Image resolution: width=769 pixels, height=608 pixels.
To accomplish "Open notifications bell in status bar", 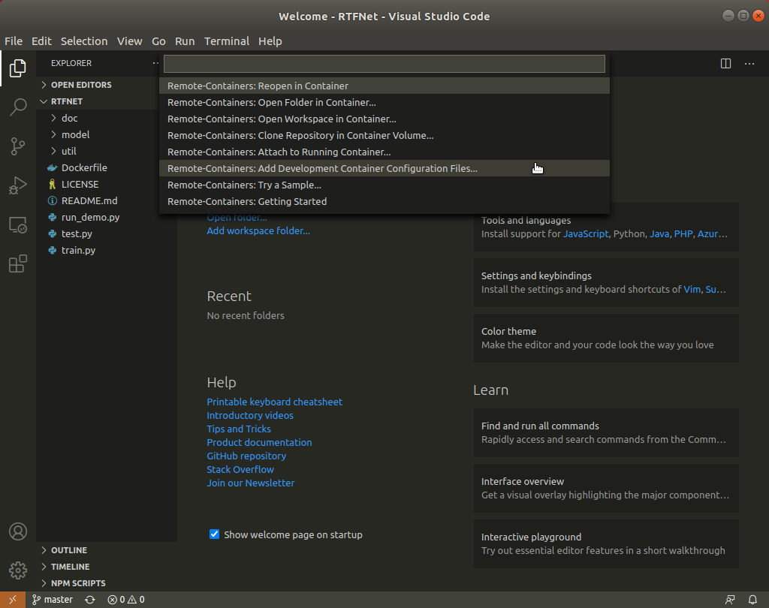I will tap(752, 600).
